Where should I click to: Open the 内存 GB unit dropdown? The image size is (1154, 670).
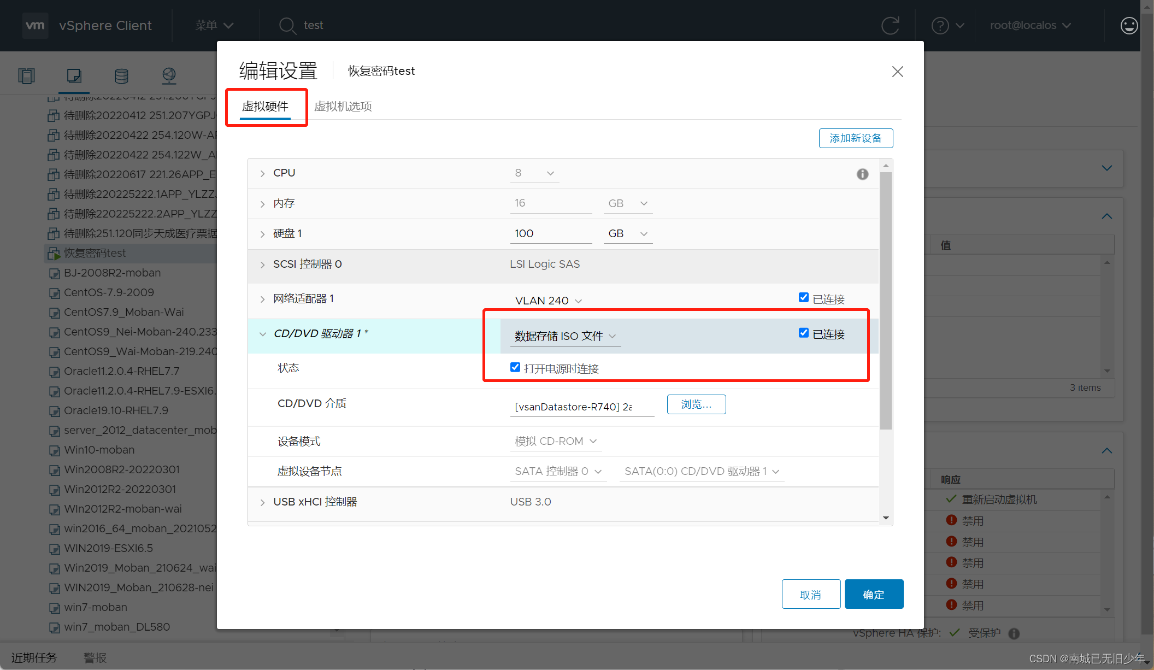[628, 203]
